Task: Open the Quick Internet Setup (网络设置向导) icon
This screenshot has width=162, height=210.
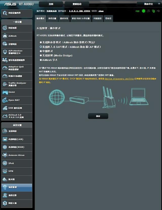Action: [x=5, y=13]
